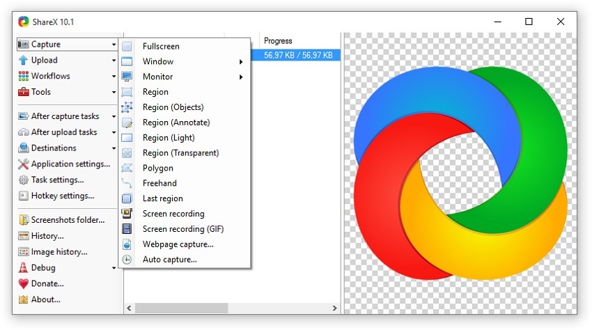Click the Region (Annotate) pencil icon
Image resolution: width=592 pixels, height=330 pixels.
pyautogui.click(x=127, y=123)
